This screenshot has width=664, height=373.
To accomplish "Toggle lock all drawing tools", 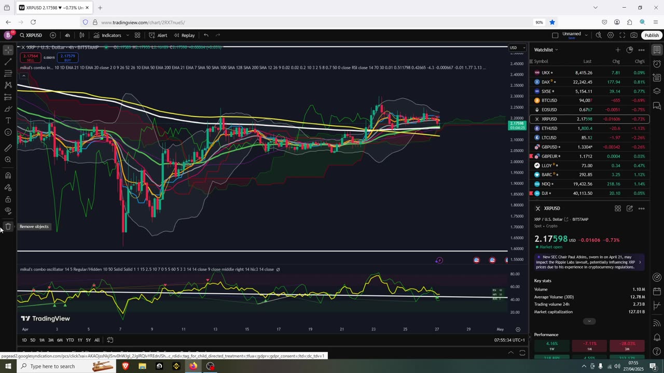I will click(x=8, y=199).
